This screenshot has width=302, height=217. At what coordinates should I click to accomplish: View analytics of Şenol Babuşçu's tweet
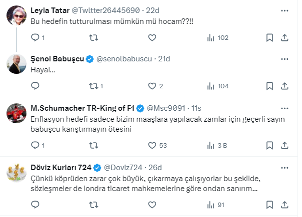211,86
